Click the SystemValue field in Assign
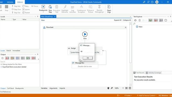172x97 pixels. [75, 52]
